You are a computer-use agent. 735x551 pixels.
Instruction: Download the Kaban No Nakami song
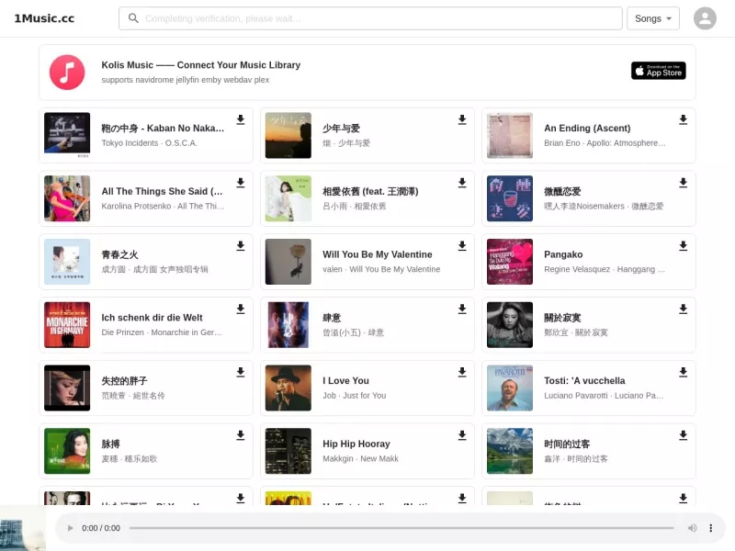(x=241, y=119)
